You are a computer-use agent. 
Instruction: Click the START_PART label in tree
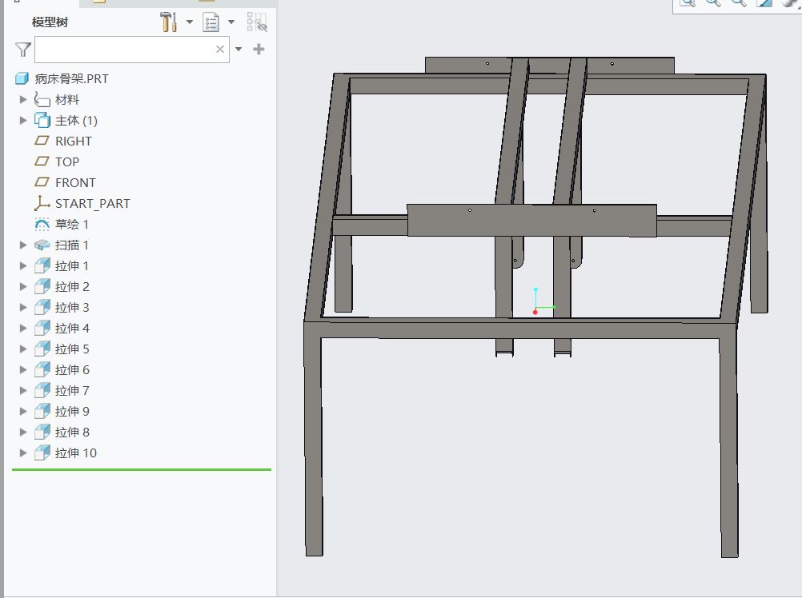point(93,204)
